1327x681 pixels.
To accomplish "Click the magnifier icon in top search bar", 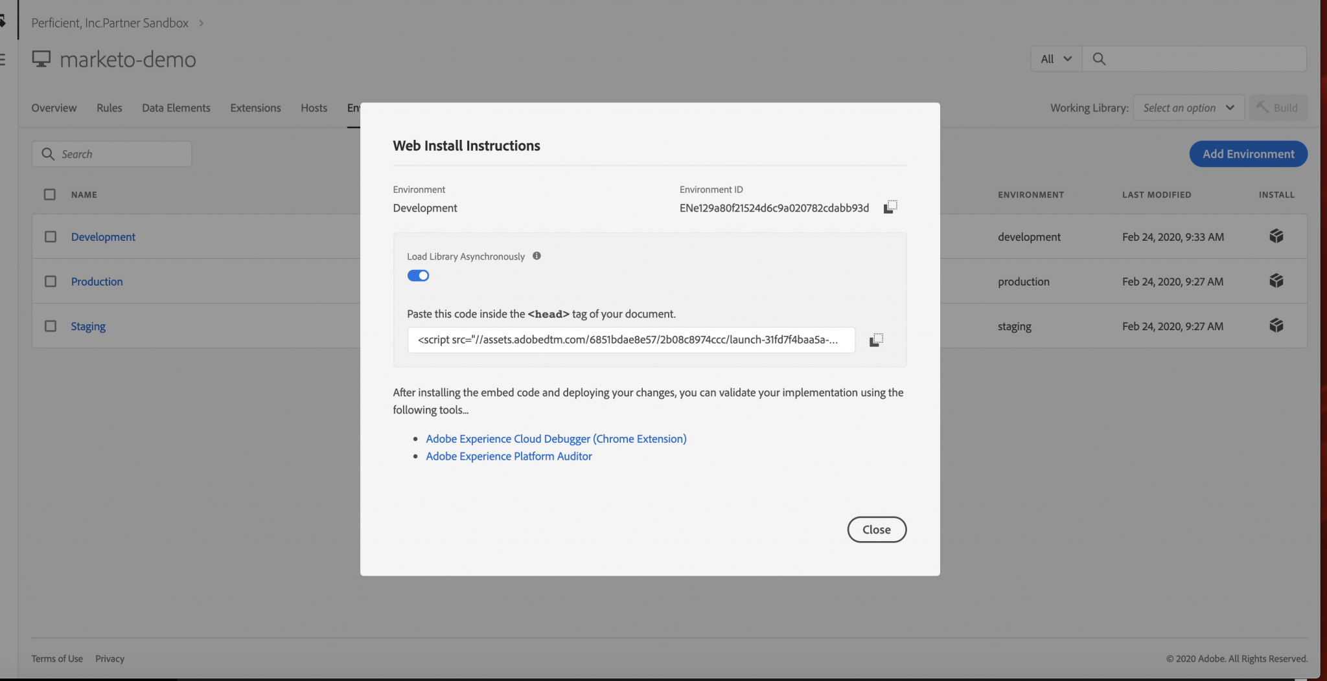I will coord(1098,59).
